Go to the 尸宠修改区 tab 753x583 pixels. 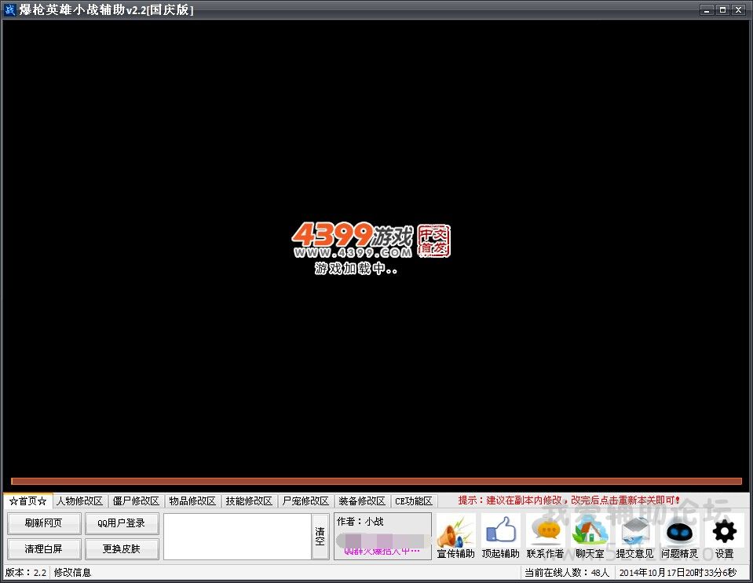306,500
